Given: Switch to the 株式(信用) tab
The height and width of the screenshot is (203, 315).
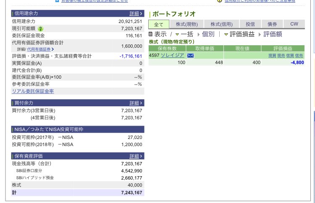Looking at the screenshot, I should pyautogui.click(x=221, y=24).
